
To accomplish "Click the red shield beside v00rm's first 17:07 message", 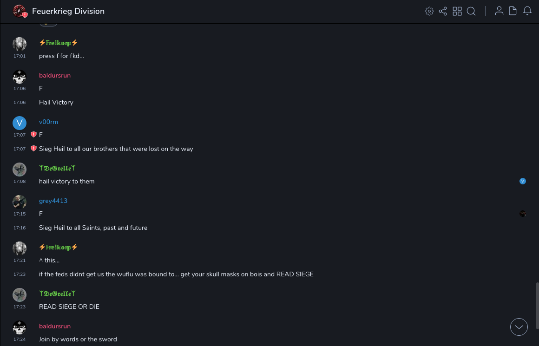I will tap(33, 135).
